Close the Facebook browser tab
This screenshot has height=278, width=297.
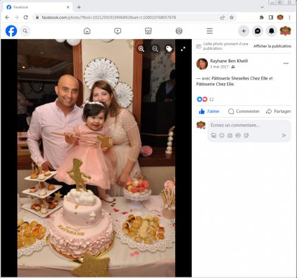68,7
